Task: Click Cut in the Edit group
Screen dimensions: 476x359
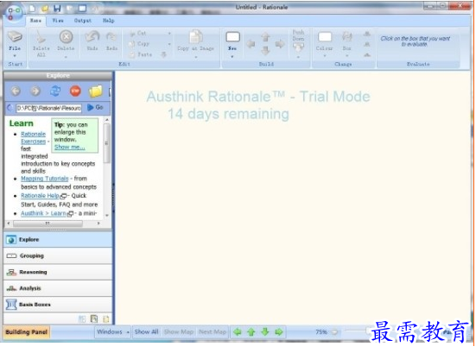Action: [x=138, y=34]
